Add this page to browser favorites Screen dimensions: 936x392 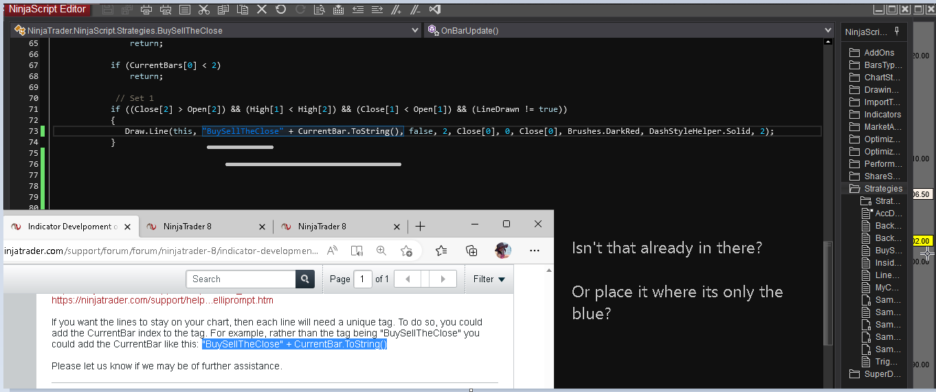tap(406, 251)
